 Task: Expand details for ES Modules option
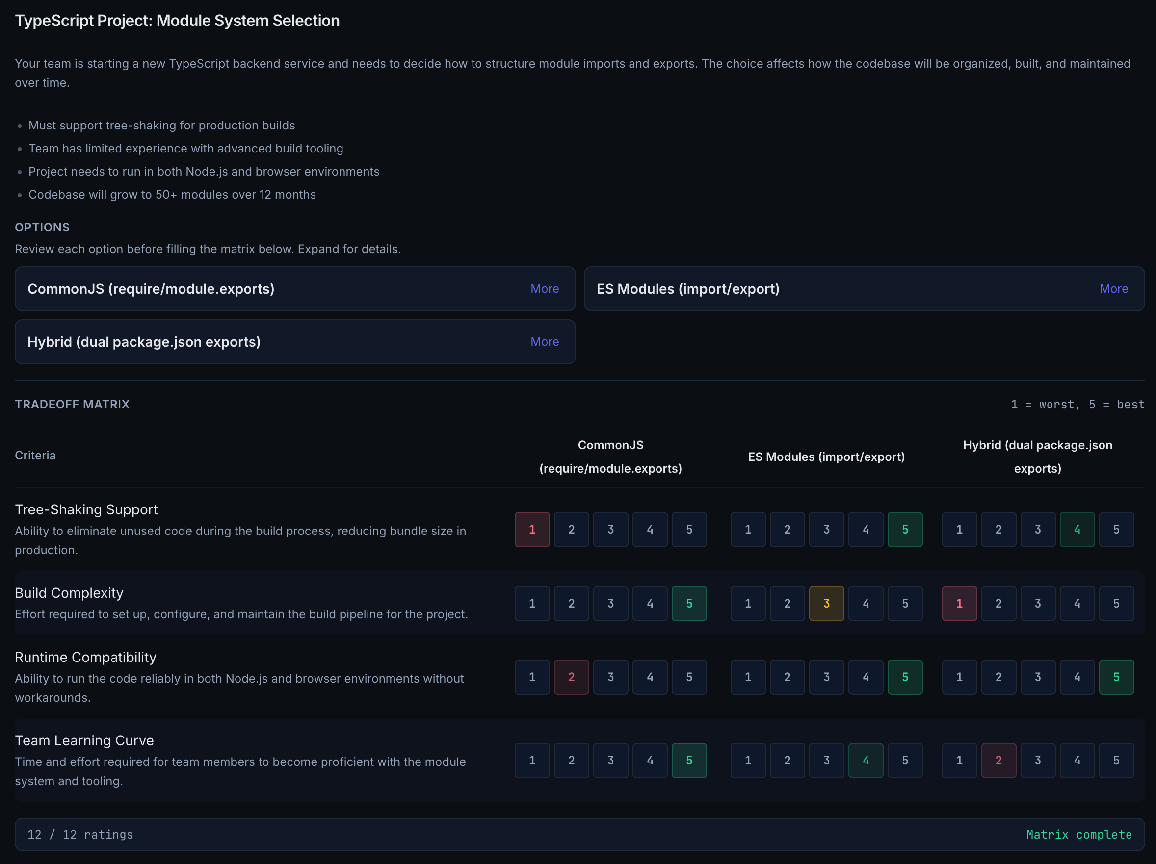(x=1114, y=288)
